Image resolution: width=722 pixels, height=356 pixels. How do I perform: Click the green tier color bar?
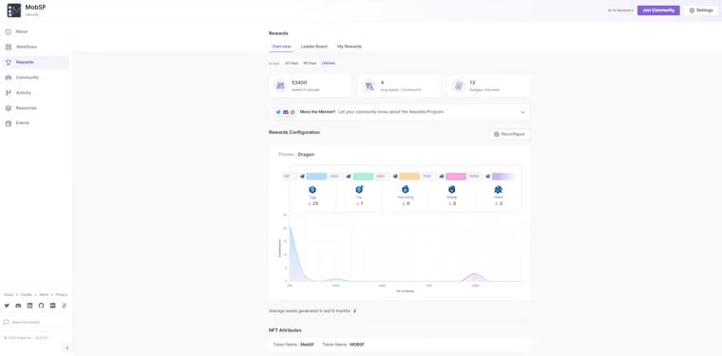coord(363,177)
